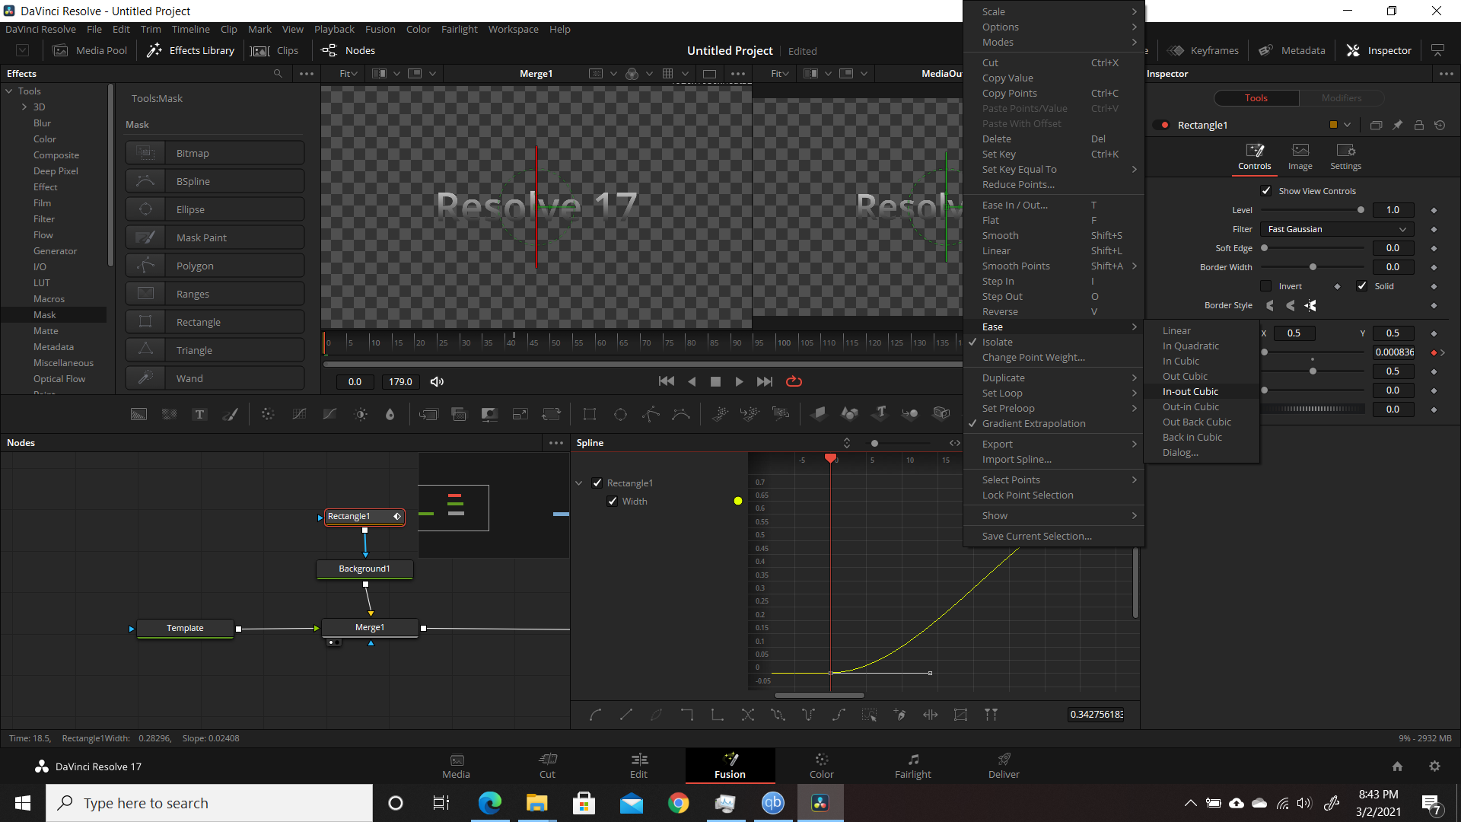1461x822 pixels.
Task: Add a Resize tool from the toolbar
Action: click(x=520, y=414)
